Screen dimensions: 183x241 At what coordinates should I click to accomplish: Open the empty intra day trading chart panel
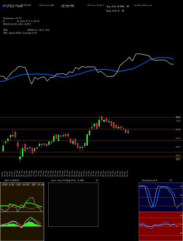coord(73,204)
